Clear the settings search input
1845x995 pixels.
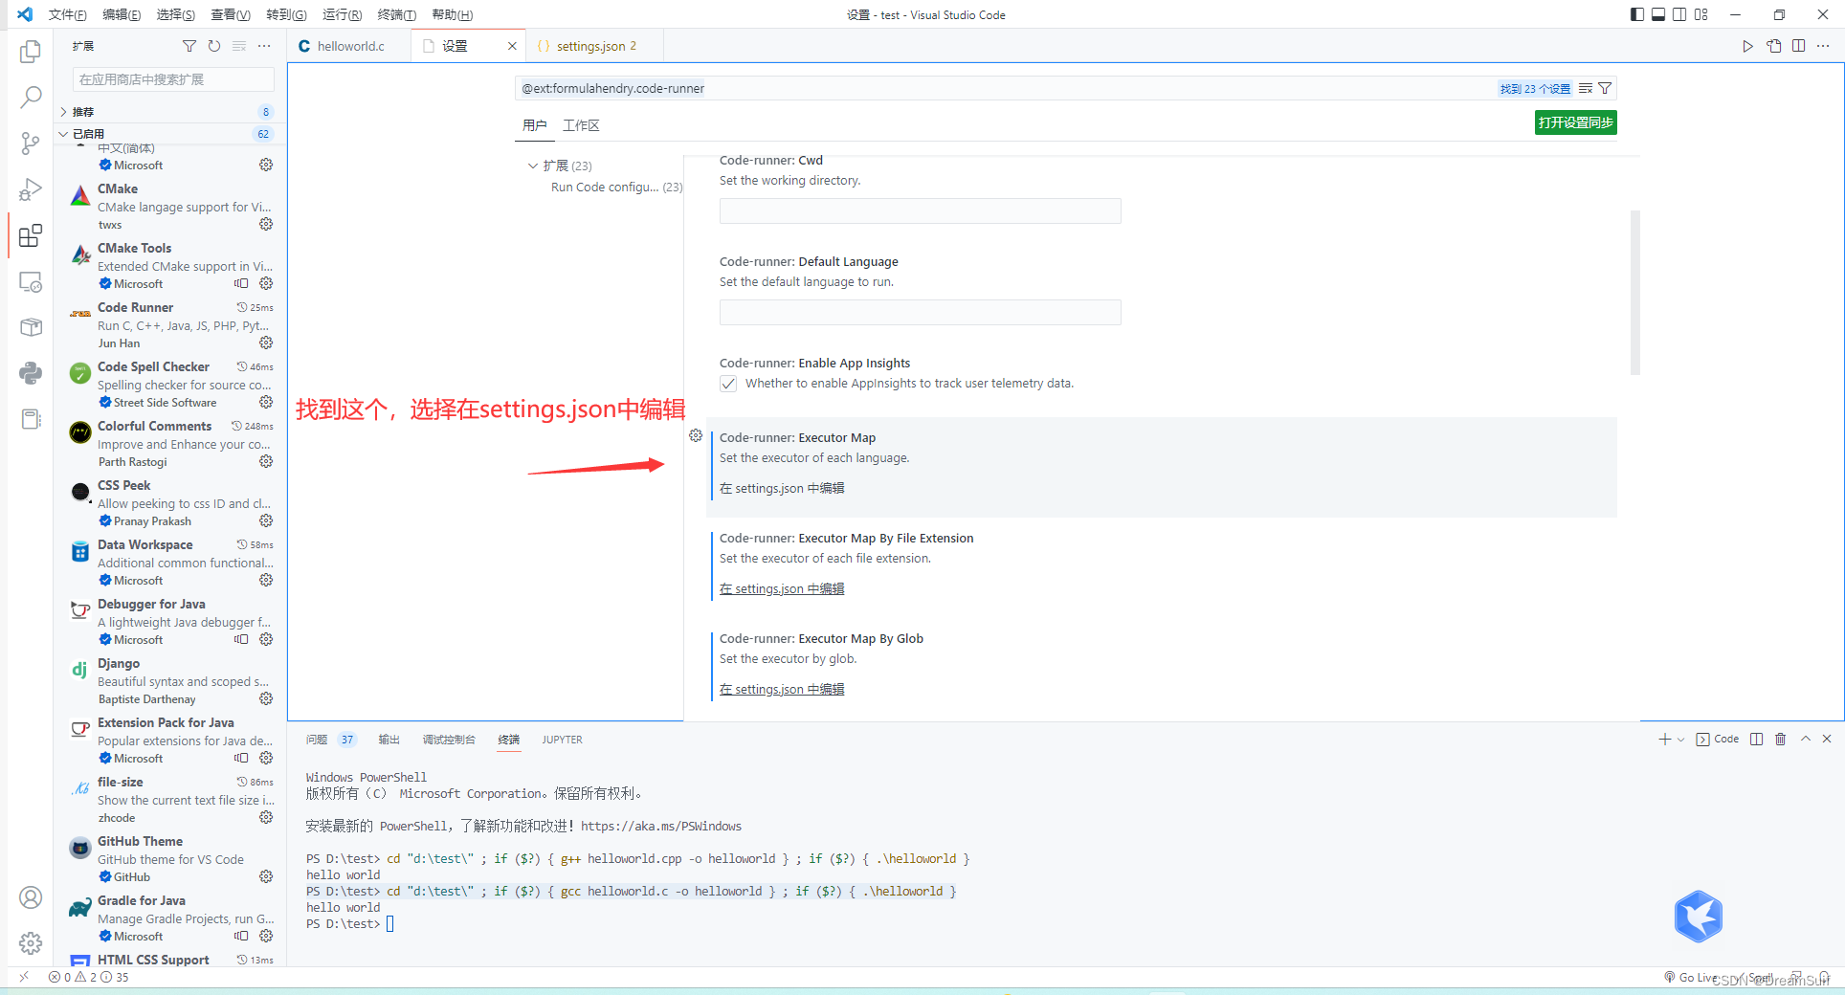coord(1586,88)
